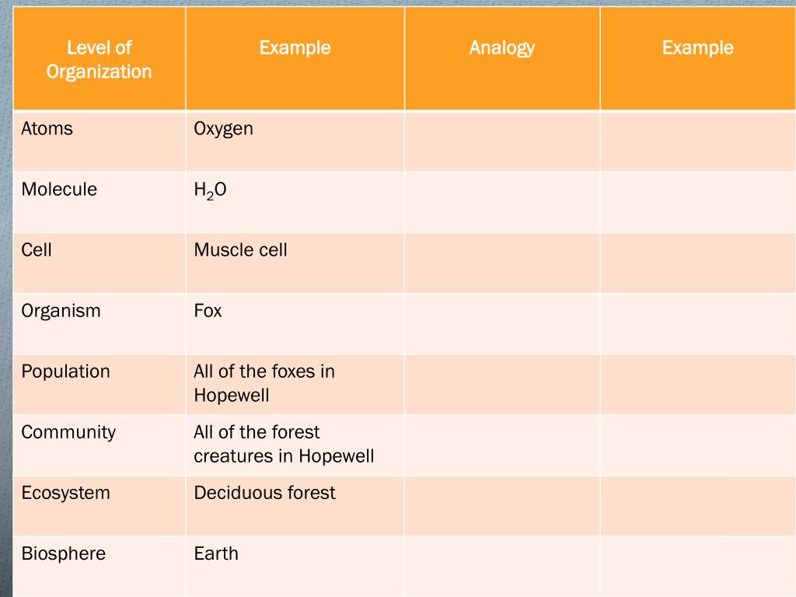The width and height of the screenshot is (796, 597).
Task: Click the 'Community' row label
Action: click(99, 445)
